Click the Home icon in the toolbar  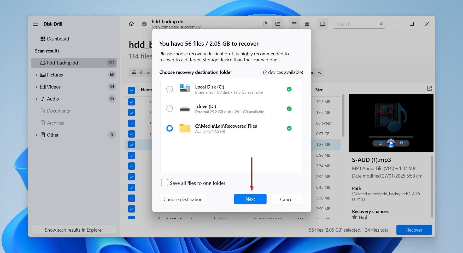coord(131,24)
